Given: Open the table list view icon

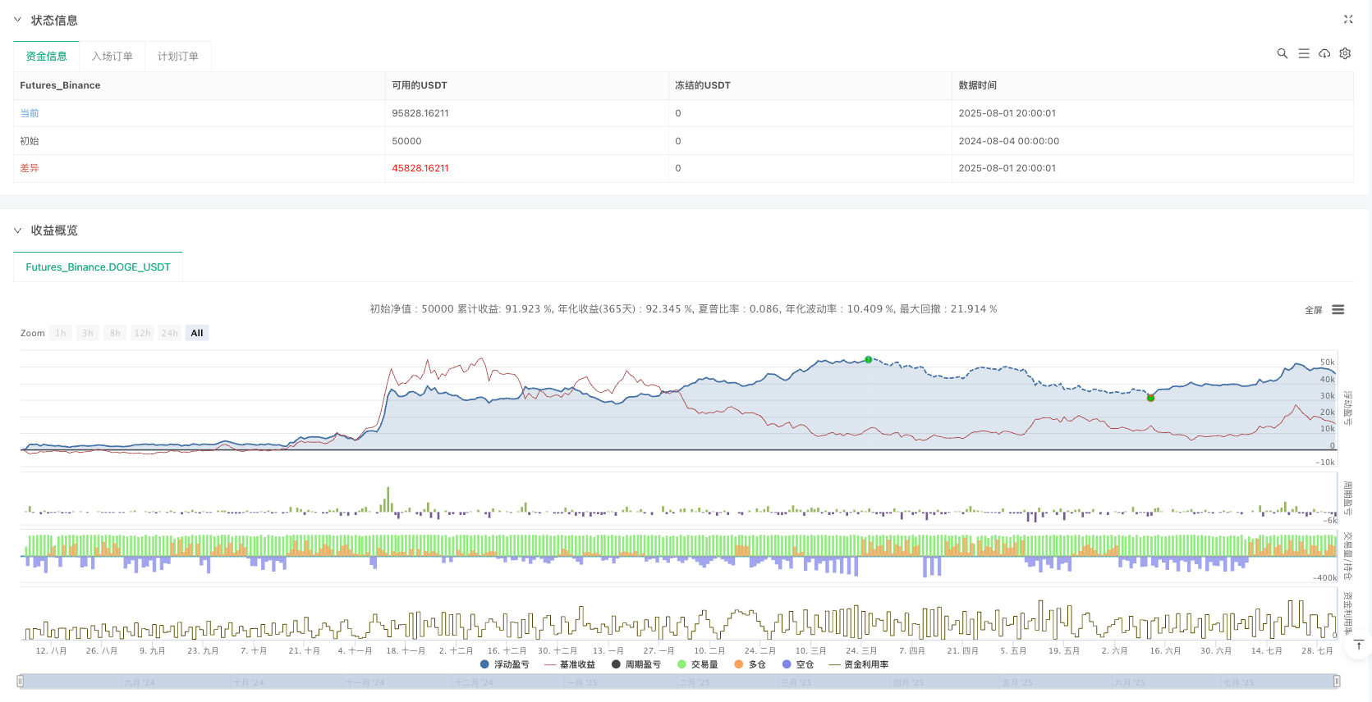Looking at the screenshot, I should 1303,53.
